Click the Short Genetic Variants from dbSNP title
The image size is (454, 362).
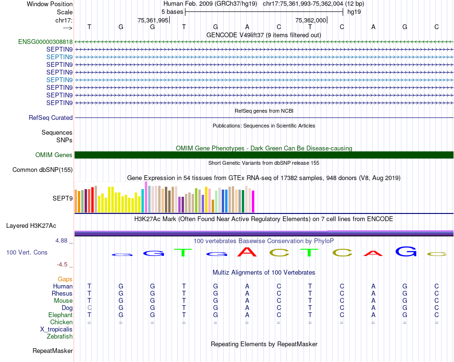tap(264, 163)
